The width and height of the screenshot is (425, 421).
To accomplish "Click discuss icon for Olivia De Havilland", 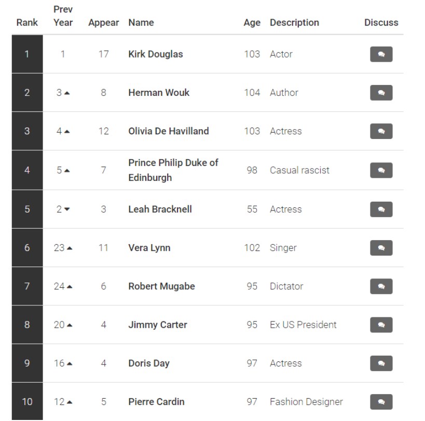I will [381, 131].
